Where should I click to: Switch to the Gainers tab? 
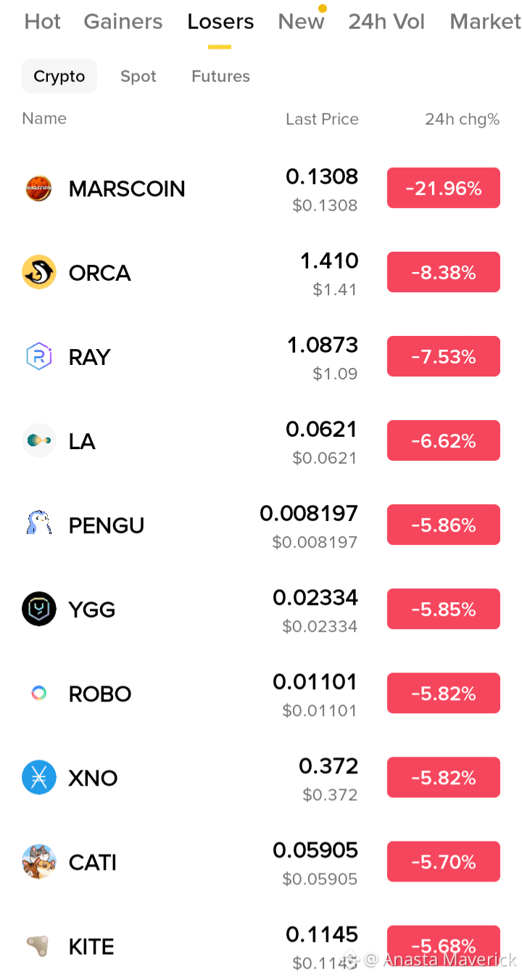[123, 22]
